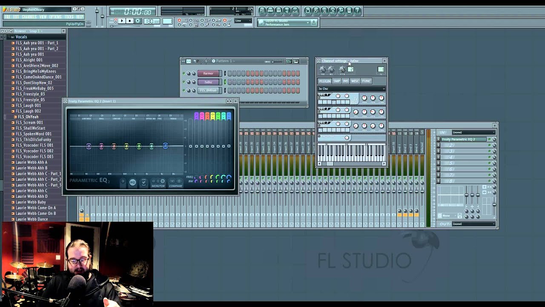Image resolution: width=545 pixels, height=307 pixels.
Task: Open the playlist view from the toolbar
Action: point(262,11)
